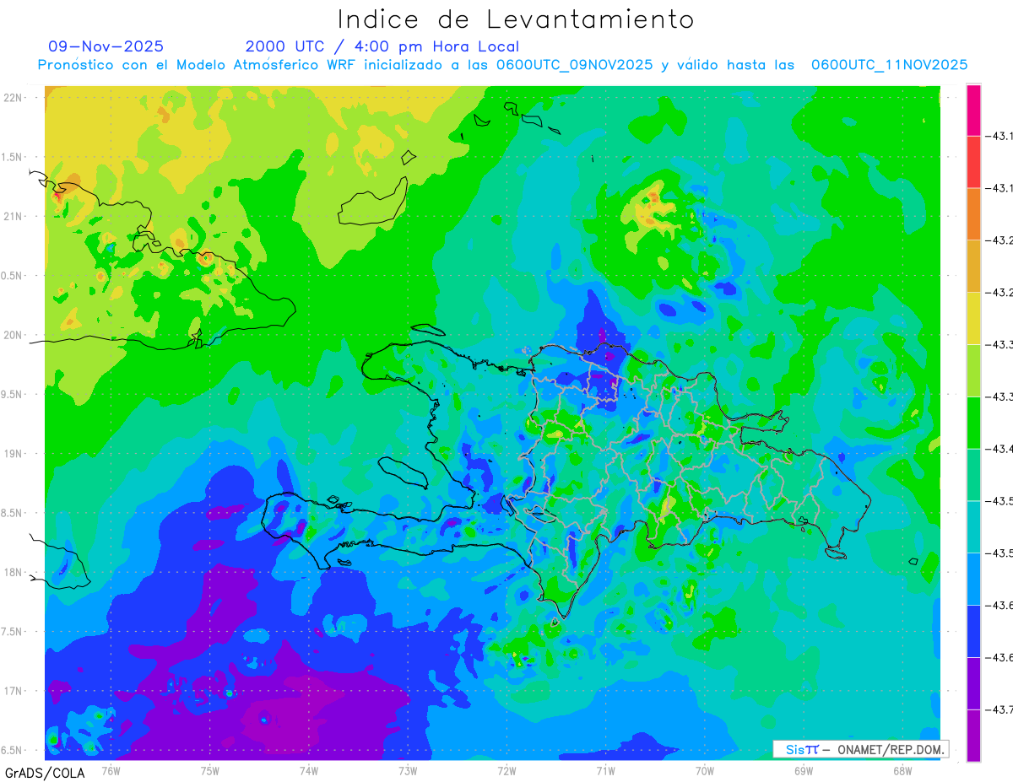Select the pure green color bar swatch
This screenshot has width=1013, height=782.
(x=973, y=423)
